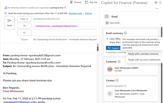Open the To recipients picker
163x103 pixels.
click(25, 26)
